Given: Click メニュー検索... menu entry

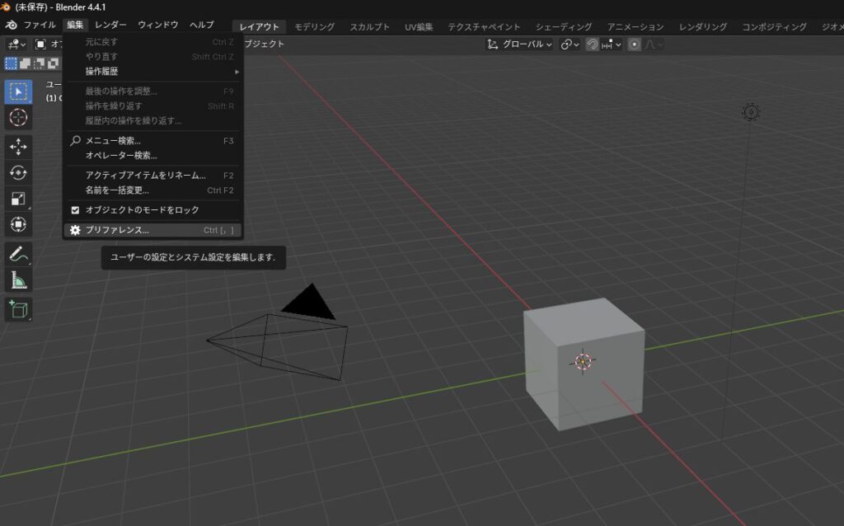Looking at the screenshot, I should click(113, 141).
